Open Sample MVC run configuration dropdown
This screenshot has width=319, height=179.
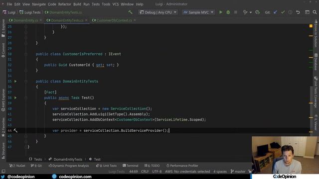pyautogui.click(x=198, y=12)
